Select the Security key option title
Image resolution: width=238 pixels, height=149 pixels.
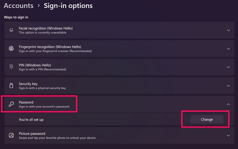tap(28, 84)
